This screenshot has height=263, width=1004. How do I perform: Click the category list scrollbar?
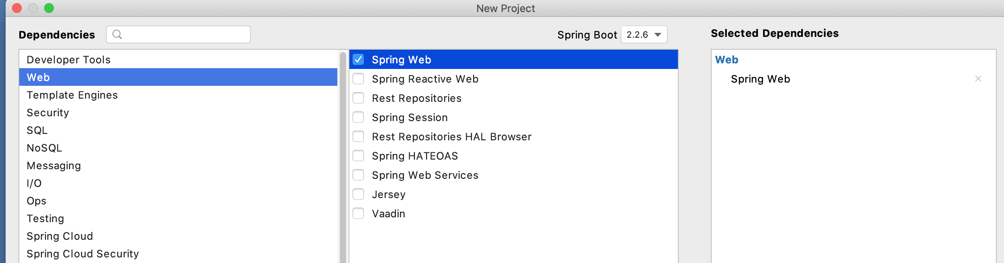[343, 160]
